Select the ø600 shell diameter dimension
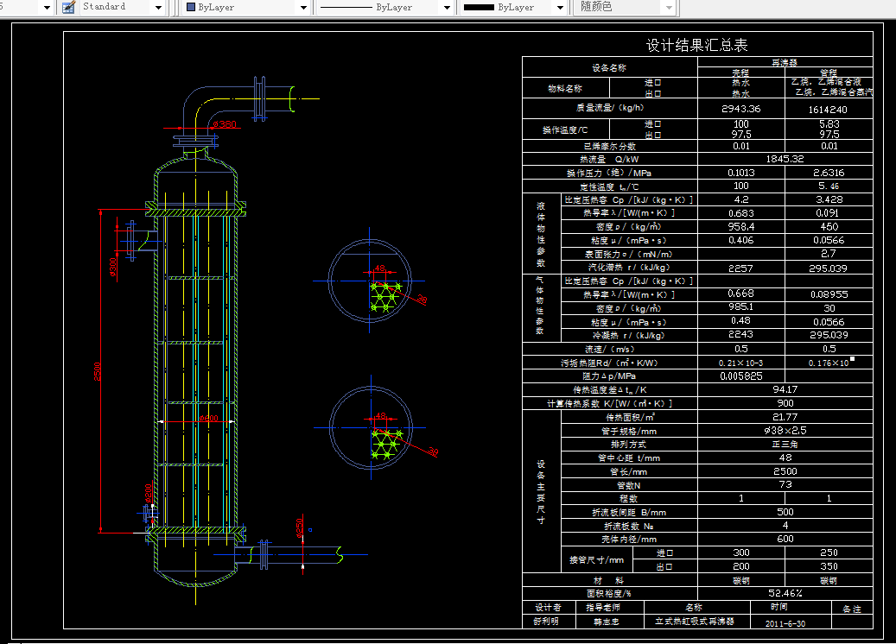This screenshot has width=896, height=644. click(208, 418)
